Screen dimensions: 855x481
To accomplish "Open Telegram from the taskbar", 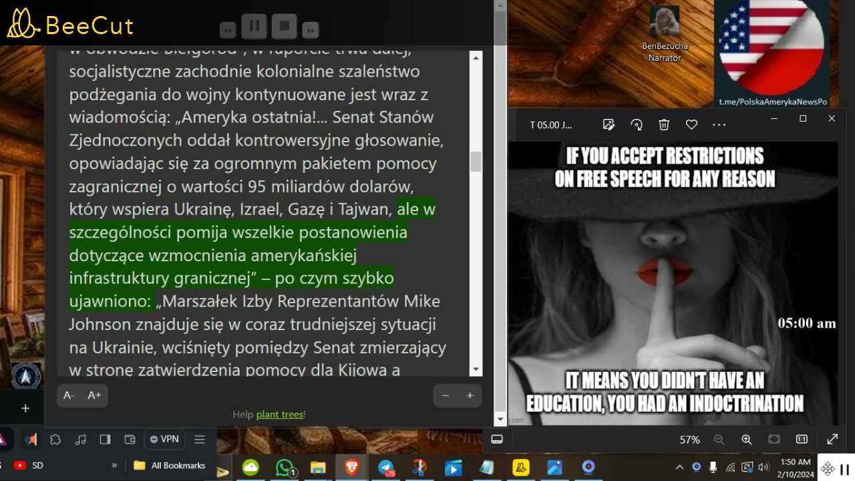I will click(x=386, y=468).
